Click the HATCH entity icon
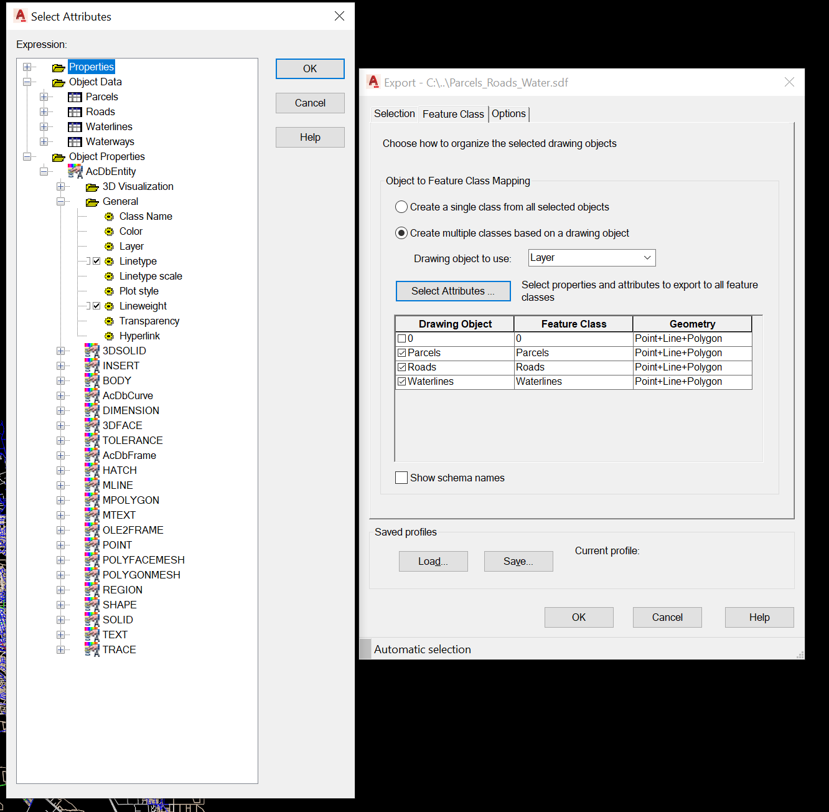 click(x=91, y=470)
